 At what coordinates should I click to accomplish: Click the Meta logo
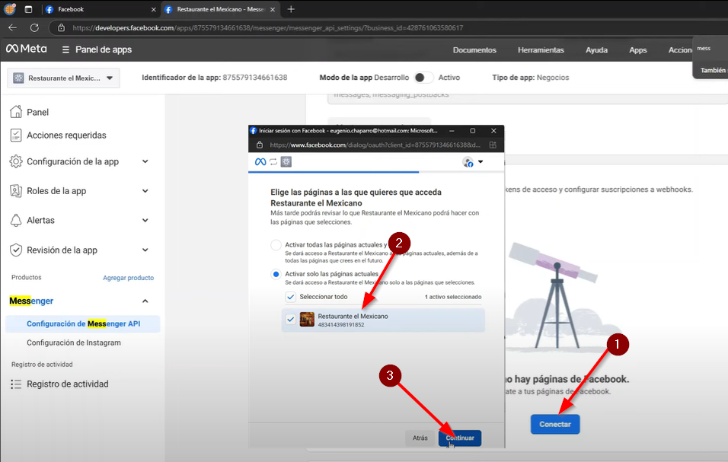pyautogui.click(x=27, y=49)
